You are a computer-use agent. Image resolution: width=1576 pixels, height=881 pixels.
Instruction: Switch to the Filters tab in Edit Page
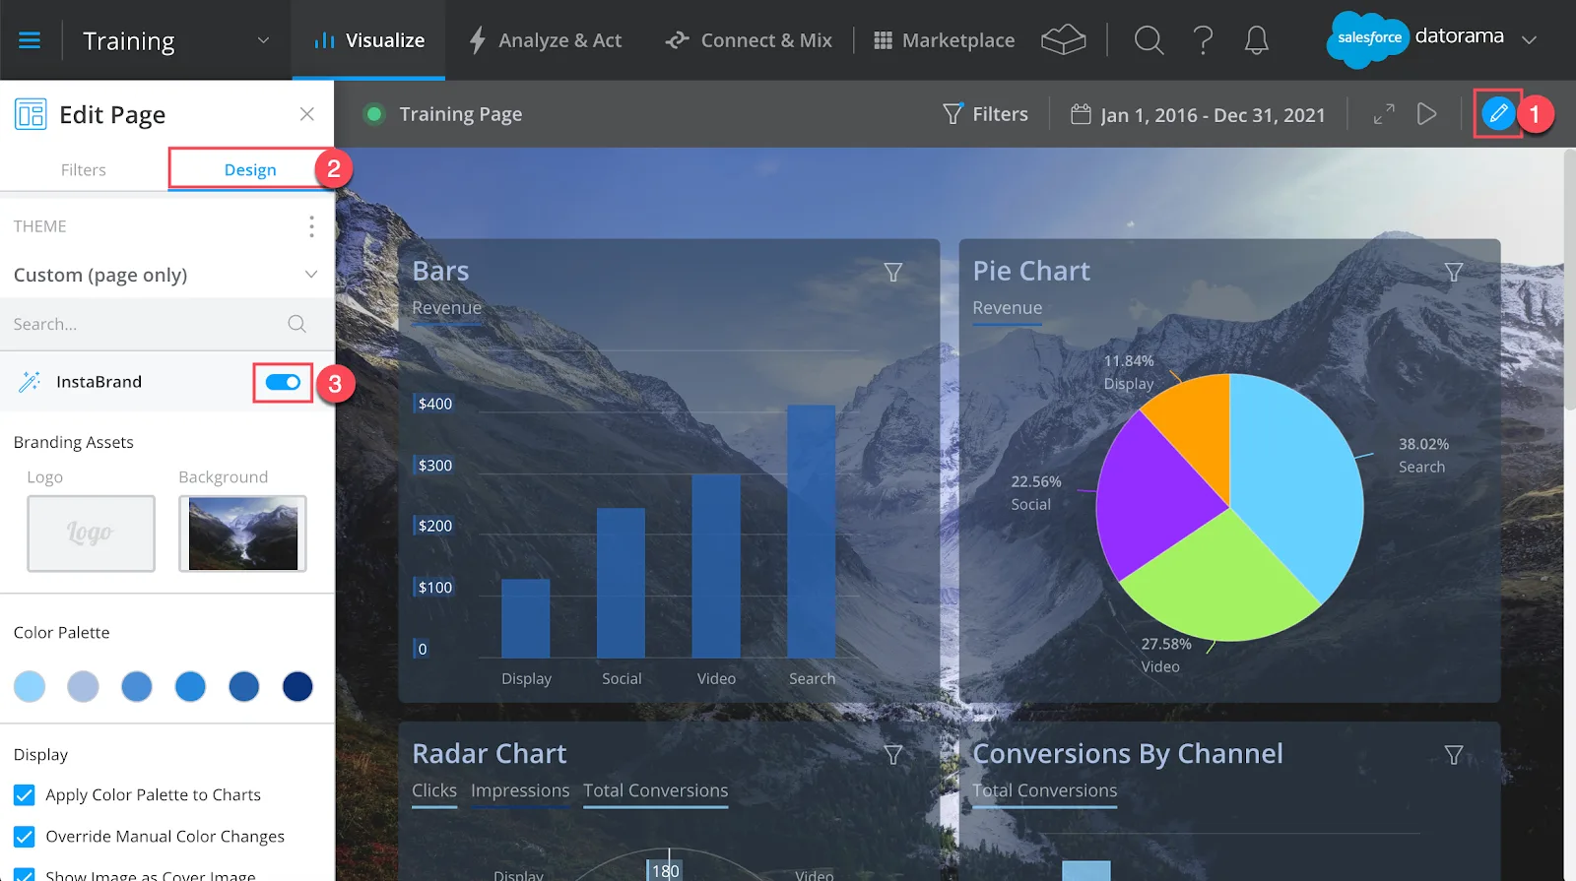[x=84, y=169]
